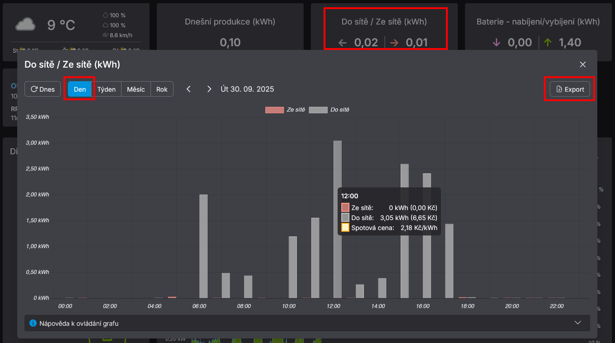Go to the next day with right chevron
The width and height of the screenshot is (615, 343).
tap(209, 89)
